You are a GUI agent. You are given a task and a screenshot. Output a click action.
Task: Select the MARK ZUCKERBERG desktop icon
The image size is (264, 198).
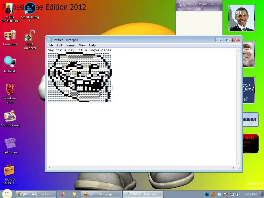tap(10, 13)
